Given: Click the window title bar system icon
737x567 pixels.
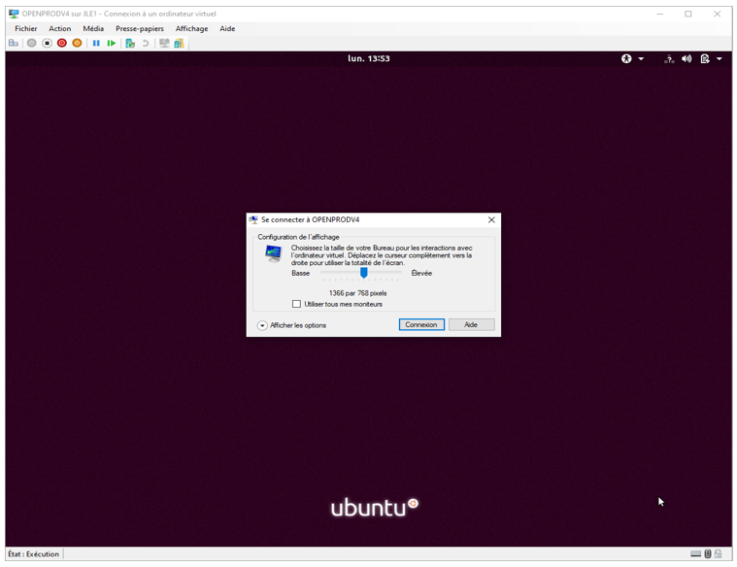Looking at the screenshot, I should 14,14.
